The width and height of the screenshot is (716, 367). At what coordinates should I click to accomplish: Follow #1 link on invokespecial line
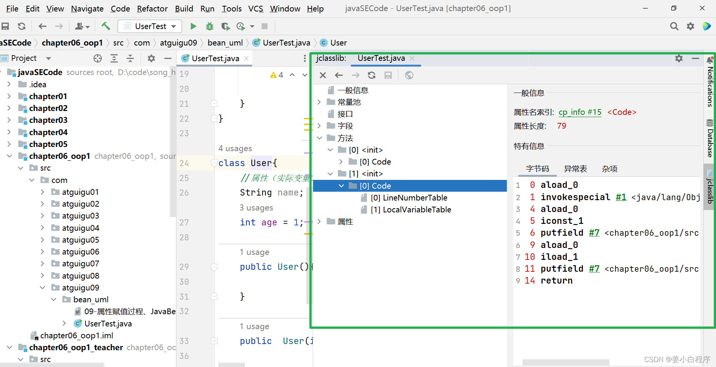point(621,197)
